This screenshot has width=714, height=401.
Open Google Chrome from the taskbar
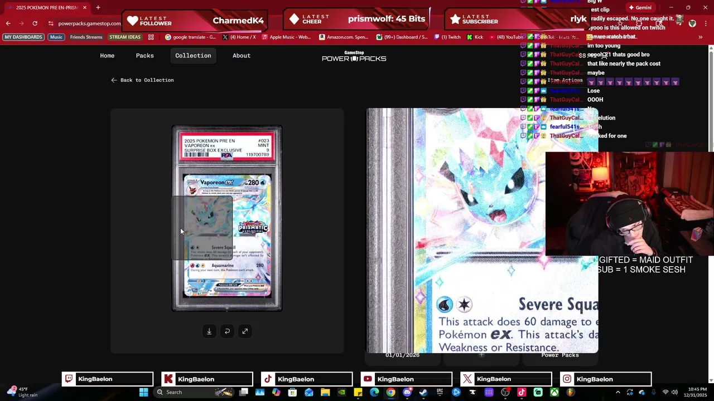[390, 392]
